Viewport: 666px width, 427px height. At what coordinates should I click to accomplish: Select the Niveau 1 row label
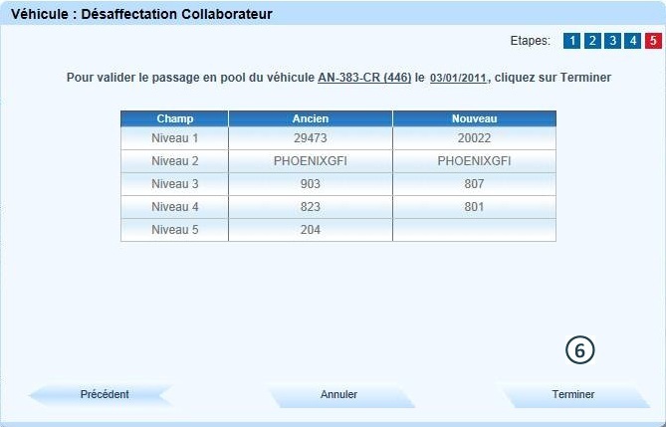point(174,137)
